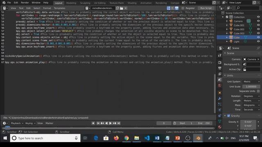Open Modifiers properties tab wrench icon

(220, 98)
